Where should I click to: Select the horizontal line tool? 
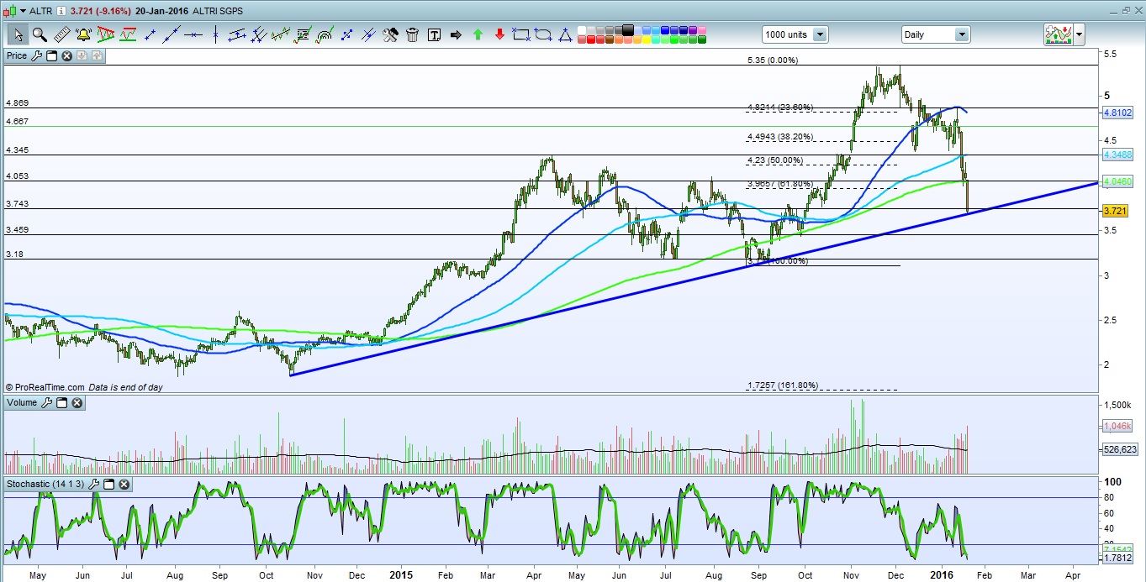click(x=193, y=34)
